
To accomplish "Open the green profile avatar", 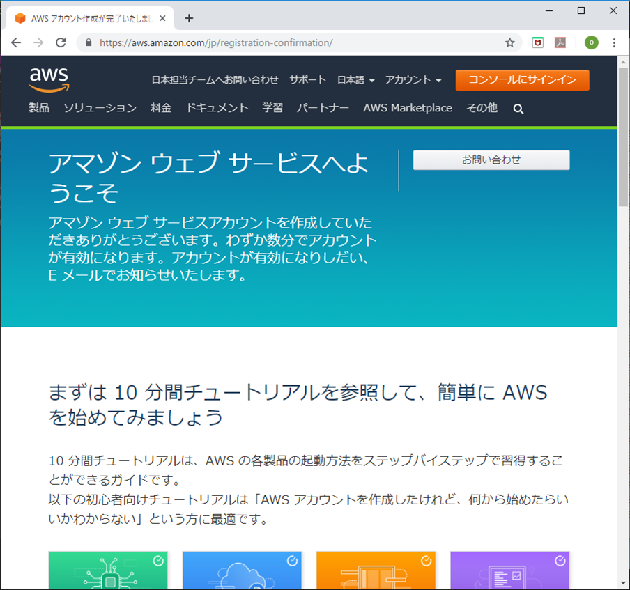I will [592, 42].
